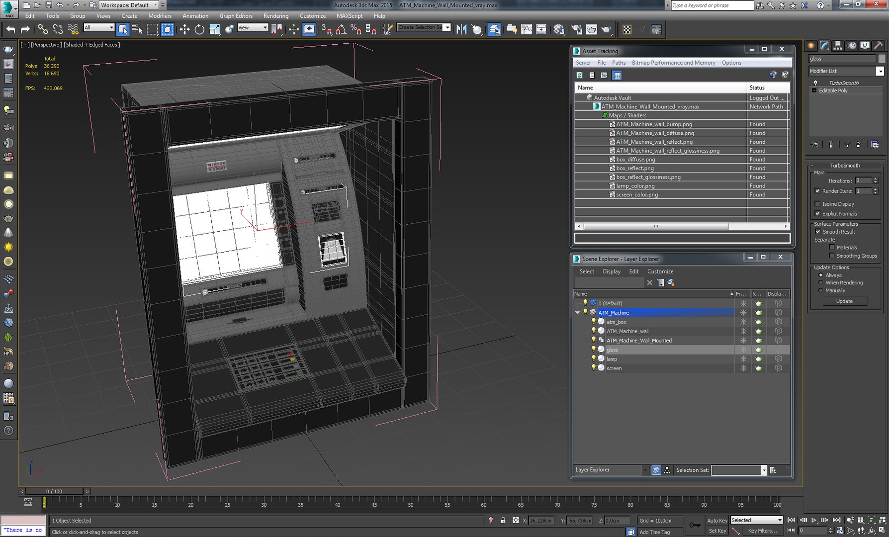Click Key Filters button
Image resolution: width=889 pixels, height=537 pixels.
(762, 531)
